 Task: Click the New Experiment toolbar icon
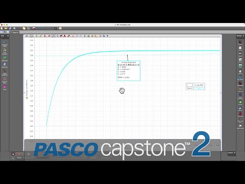[2, 29]
